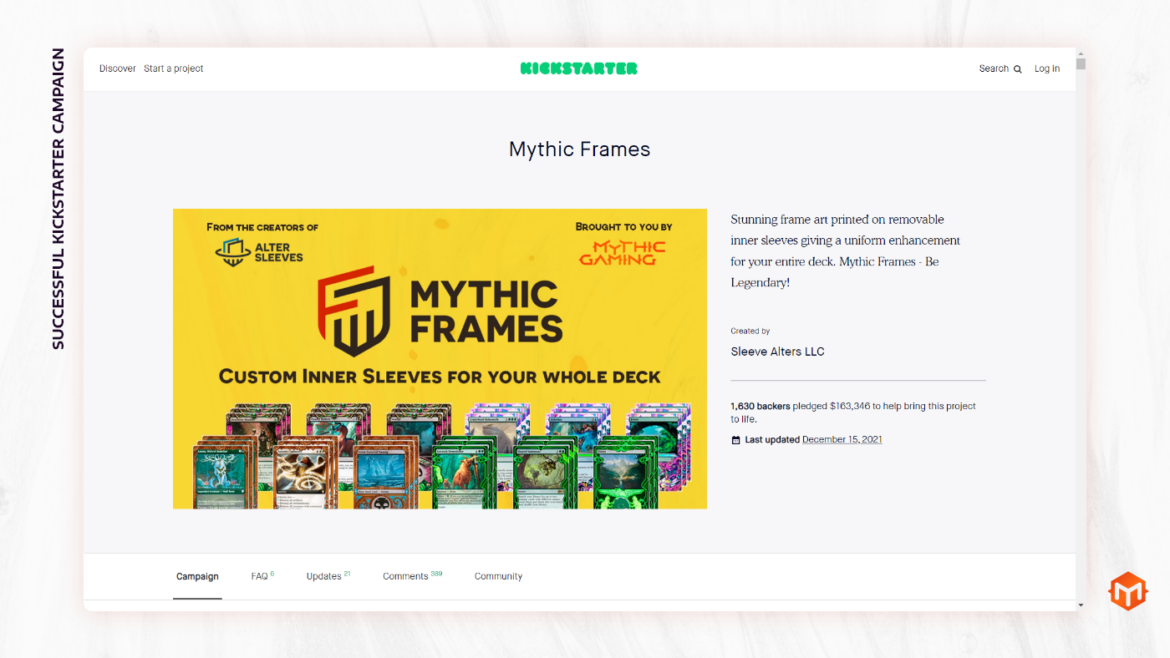Image resolution: width=1170 pixels, height=658 pixels.
Task: Click the 1,630 backers text
Action: click(760, 406)
